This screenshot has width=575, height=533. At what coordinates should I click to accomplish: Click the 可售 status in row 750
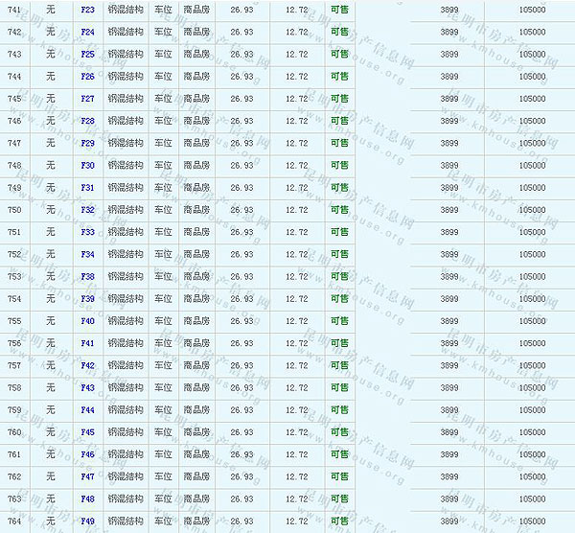339,210
